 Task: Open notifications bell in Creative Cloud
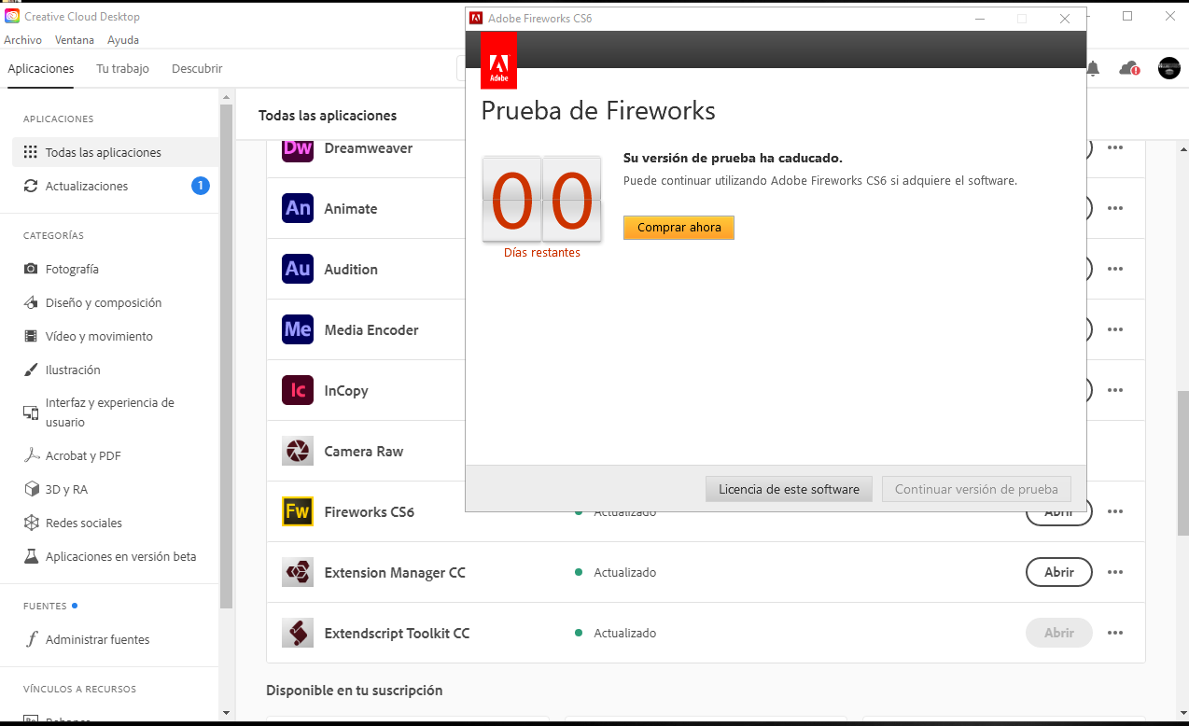(x=1093, y=68)
